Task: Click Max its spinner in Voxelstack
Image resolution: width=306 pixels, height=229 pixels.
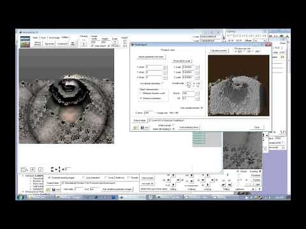Action: tap(197, 93)
